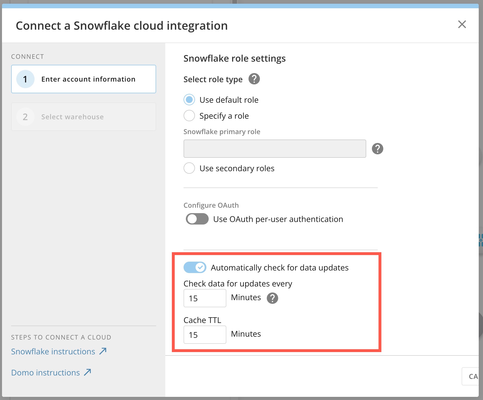Click the partially visible Cancel button
Viewport: 483px width, 400px height.
(x=471, y=377)
